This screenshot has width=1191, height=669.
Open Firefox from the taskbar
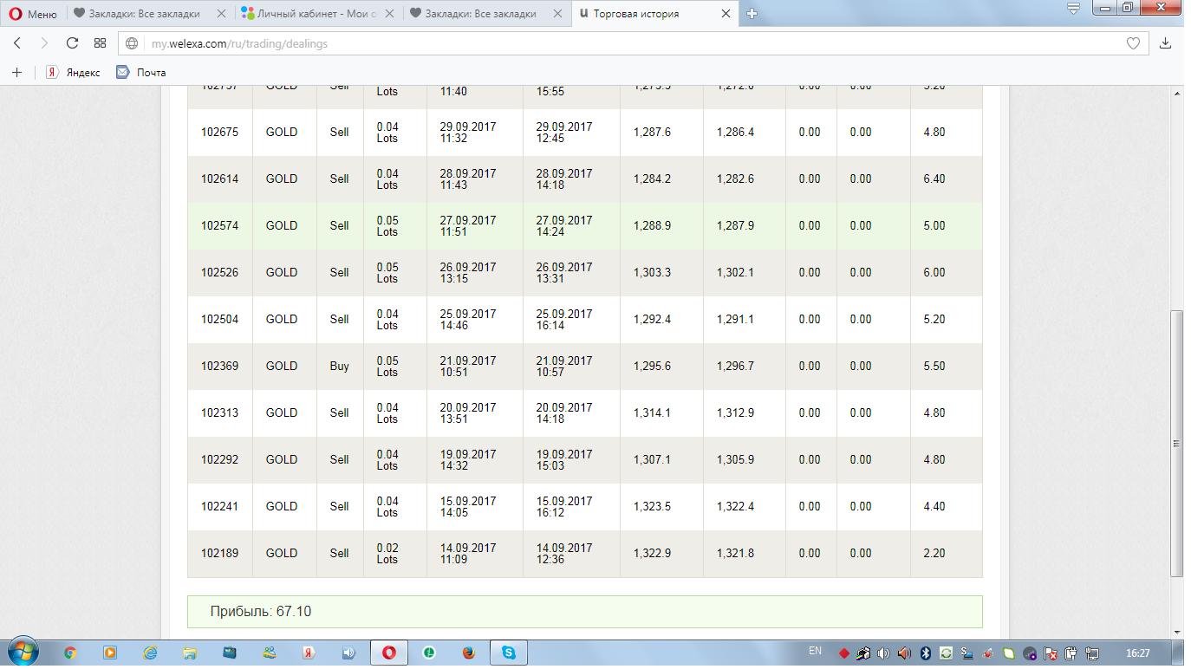point(469,653)
